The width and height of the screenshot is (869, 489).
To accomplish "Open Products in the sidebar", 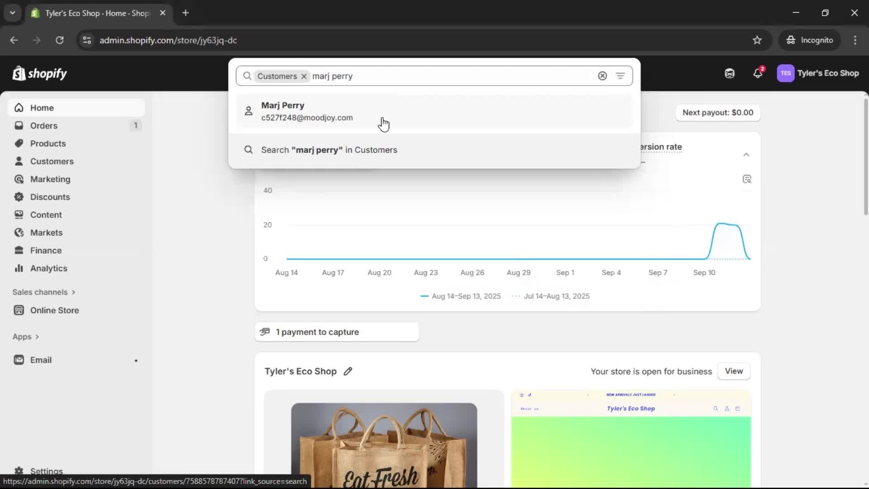I will tap(76, 144).
